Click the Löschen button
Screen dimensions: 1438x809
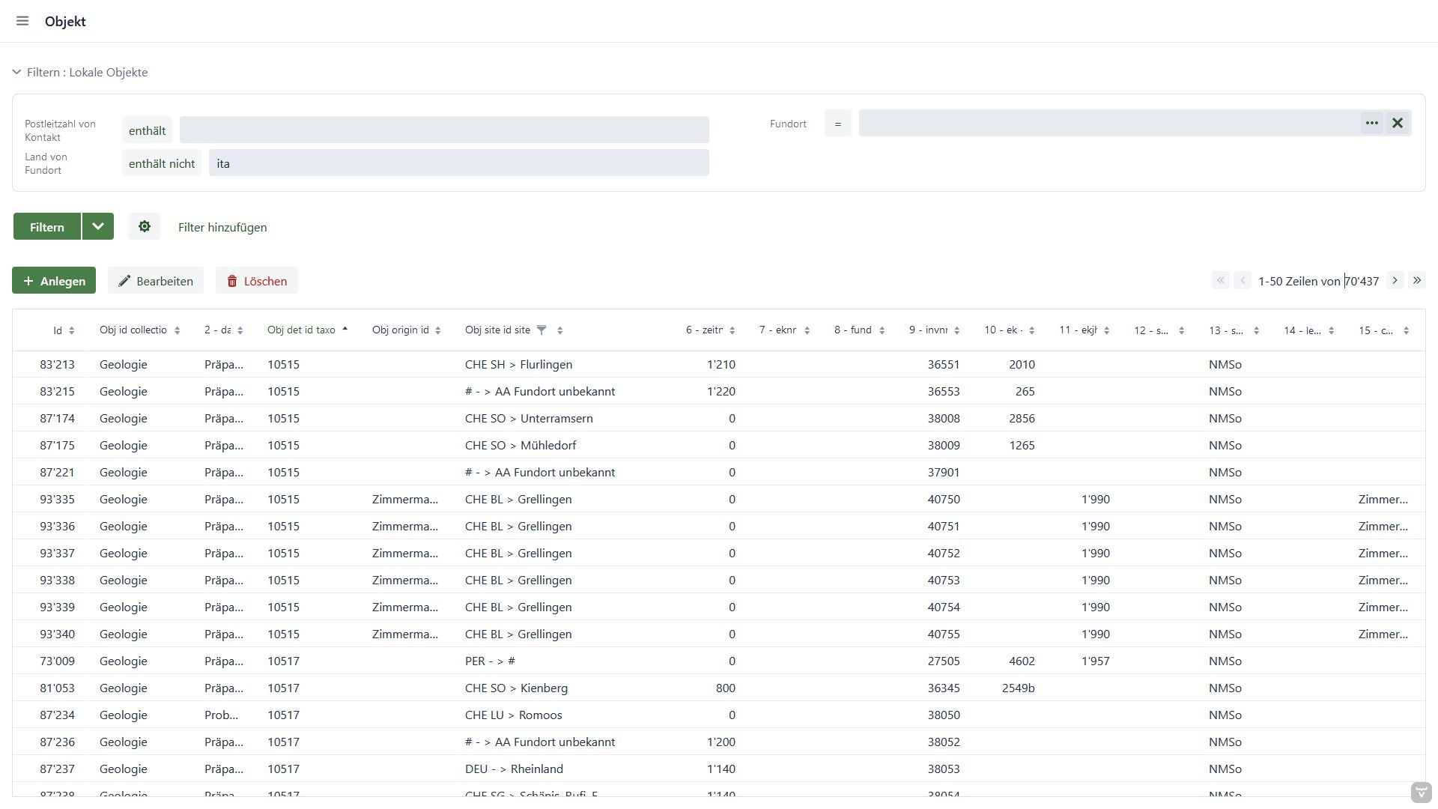click(257, 281)
